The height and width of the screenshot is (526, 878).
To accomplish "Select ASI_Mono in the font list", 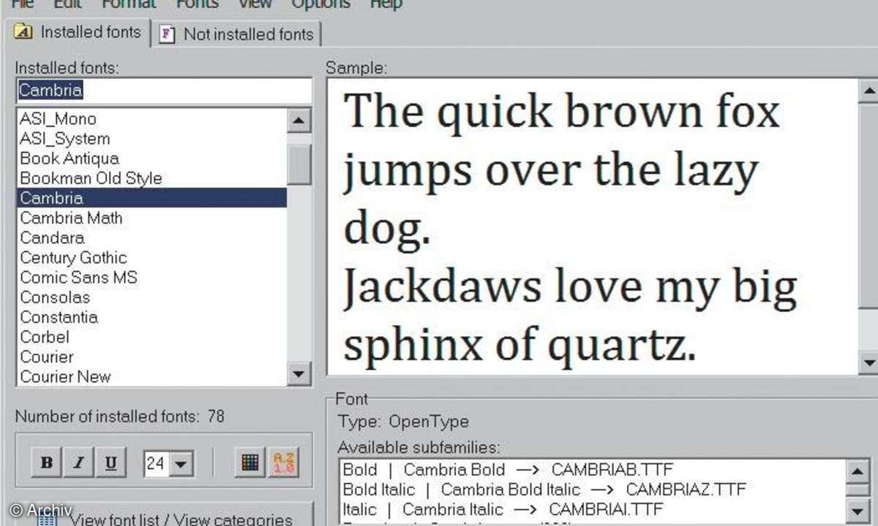I will coord(151,118).
